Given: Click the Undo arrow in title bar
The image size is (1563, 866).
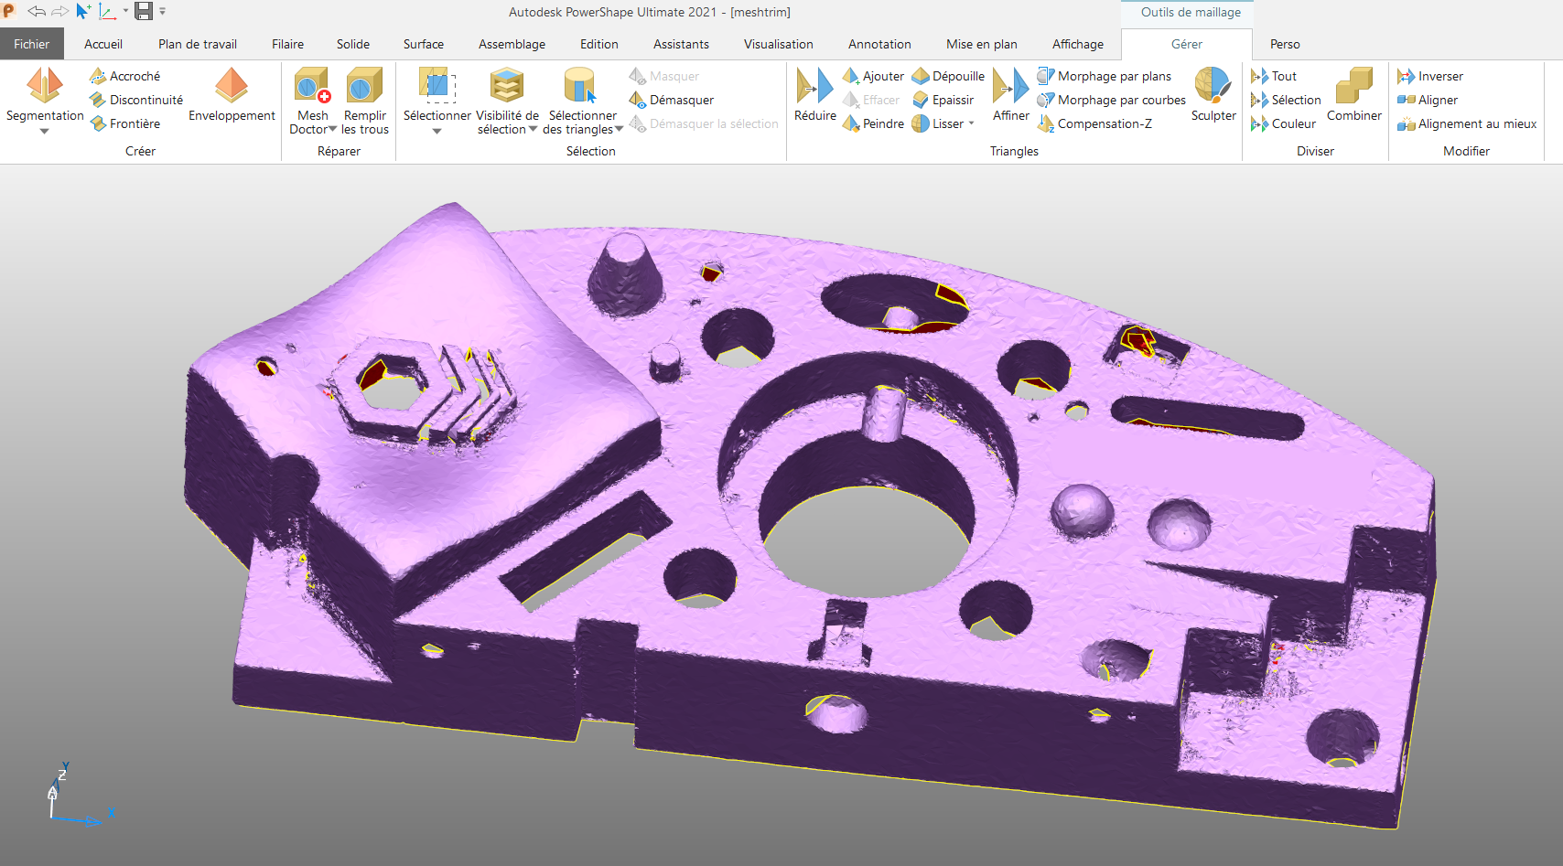Looking at the screenshot, I should coord(37,12).
